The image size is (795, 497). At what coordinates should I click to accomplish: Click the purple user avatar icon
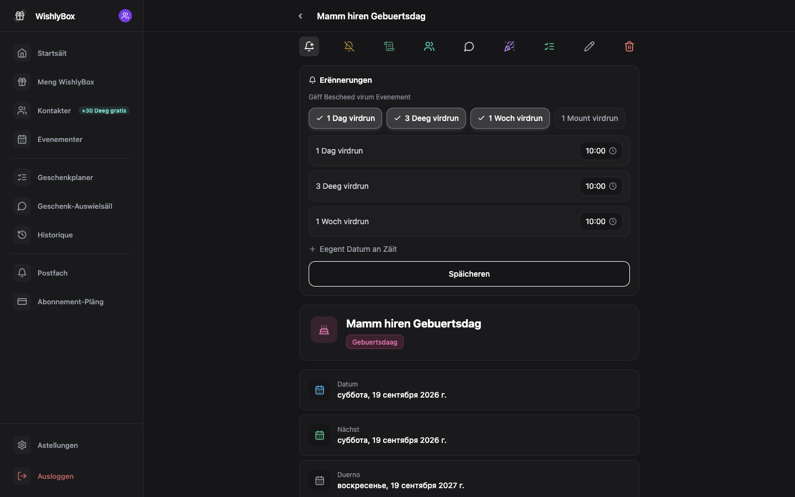(x=125, y=15)
